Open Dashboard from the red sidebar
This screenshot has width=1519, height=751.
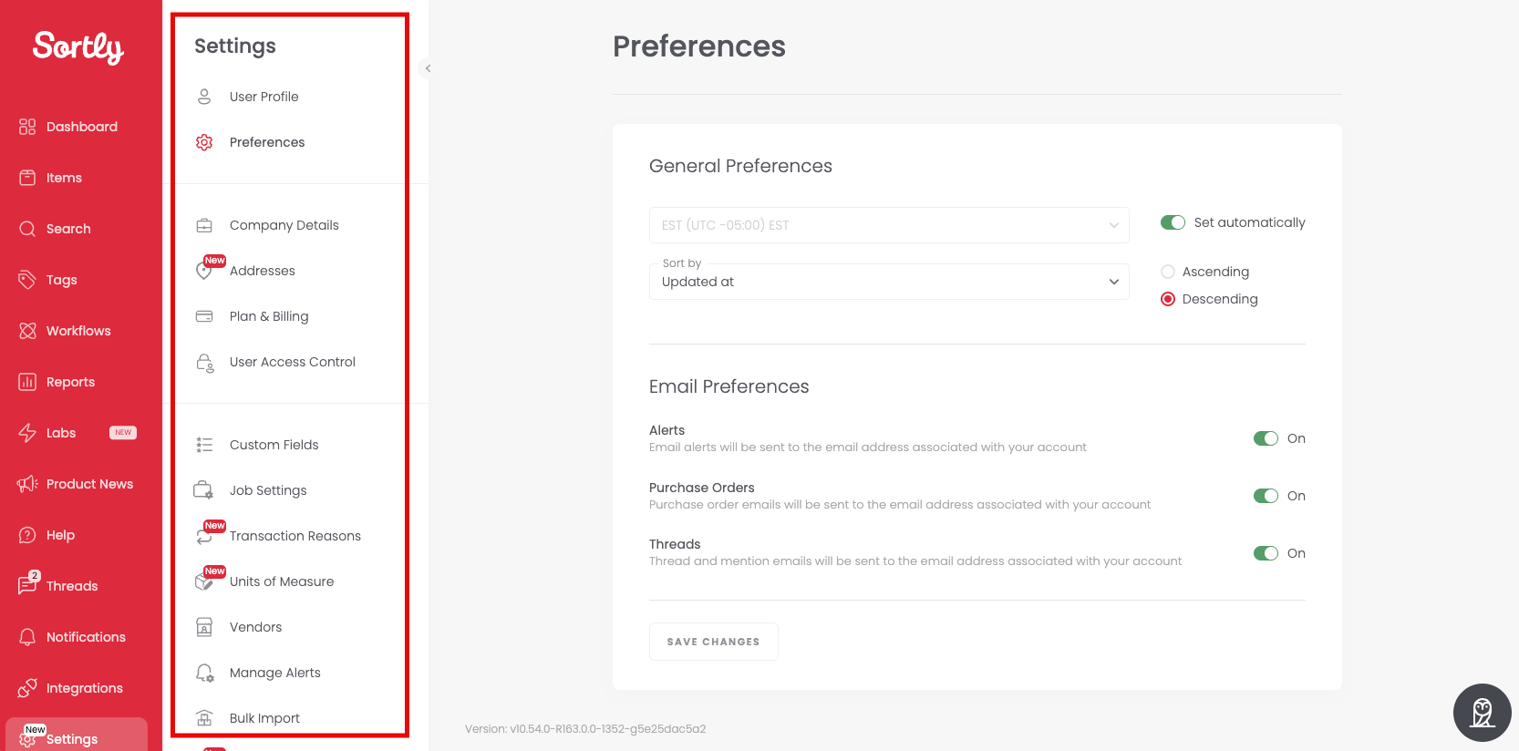[81, 127]
